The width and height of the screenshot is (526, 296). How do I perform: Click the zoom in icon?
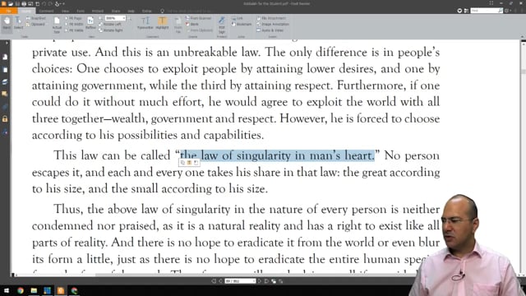click(130, 18)
